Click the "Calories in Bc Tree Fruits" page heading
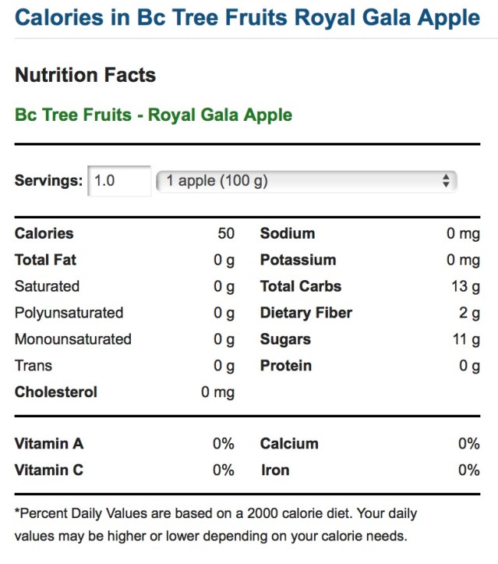This screenshot has height=564, width=498. [x=247, y=17]
